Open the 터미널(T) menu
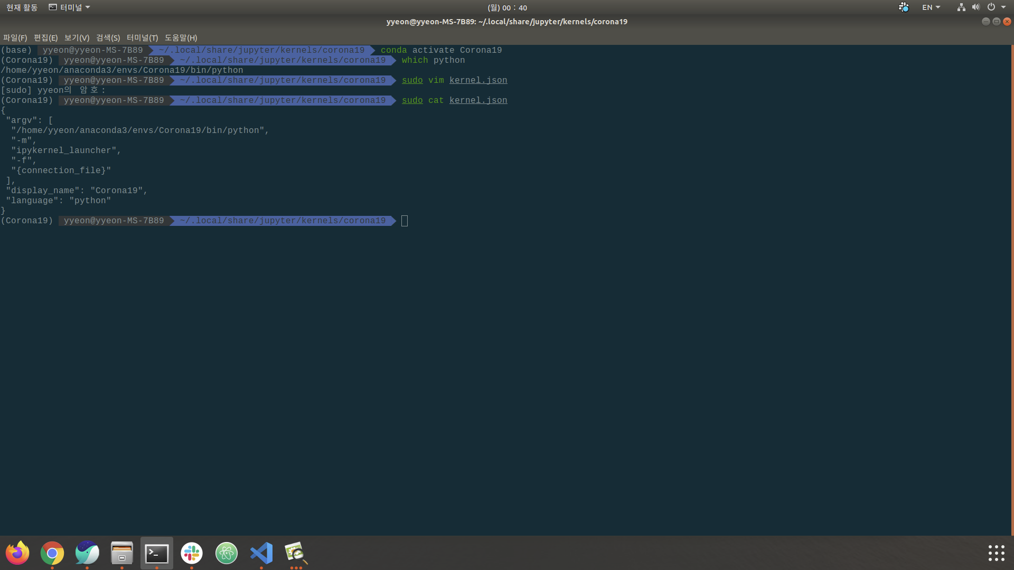Screen dimensions: 1014x570 point(142,37)
